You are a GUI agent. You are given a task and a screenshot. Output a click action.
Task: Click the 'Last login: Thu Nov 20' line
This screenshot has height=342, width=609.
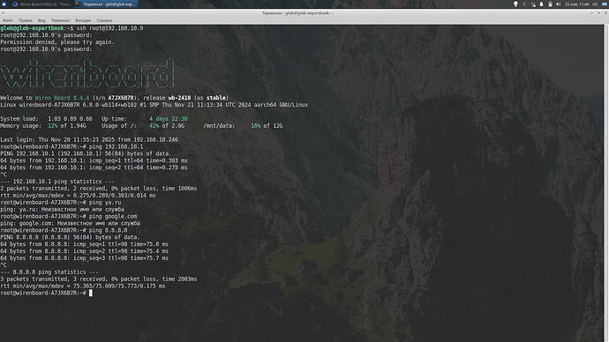pos(89,140)
